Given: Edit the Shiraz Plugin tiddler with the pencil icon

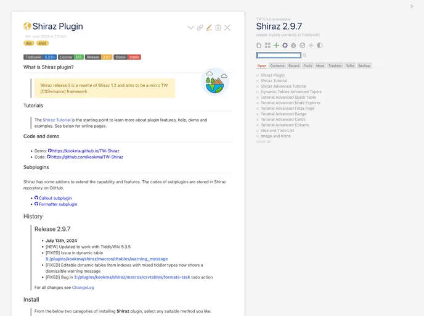Looking at the screenshot, I should point(209,28).
